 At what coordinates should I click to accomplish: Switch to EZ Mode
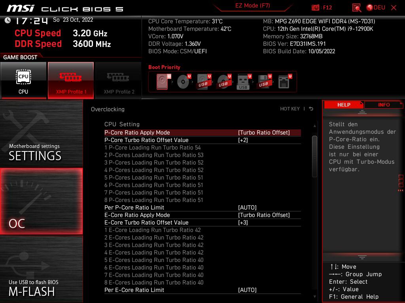coord(252,6)
